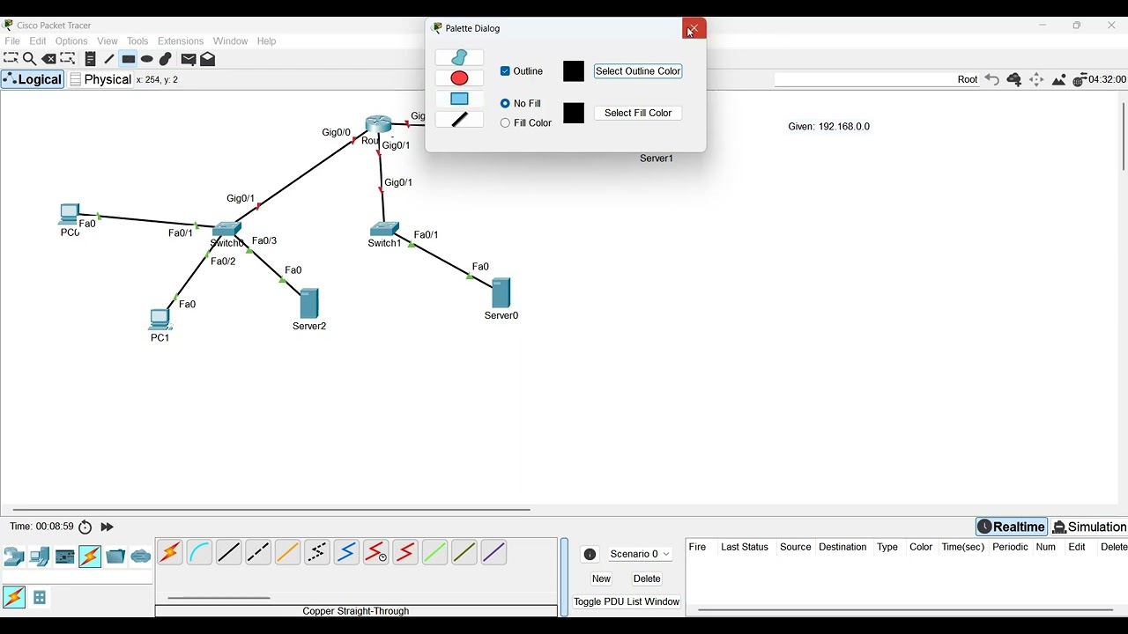
Task: Click Toggle PDU List Window button
Action: coord(627,602)
